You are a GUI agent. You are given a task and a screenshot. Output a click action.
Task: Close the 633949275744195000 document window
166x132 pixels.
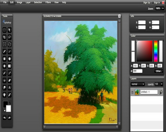[x=119, y=16]
